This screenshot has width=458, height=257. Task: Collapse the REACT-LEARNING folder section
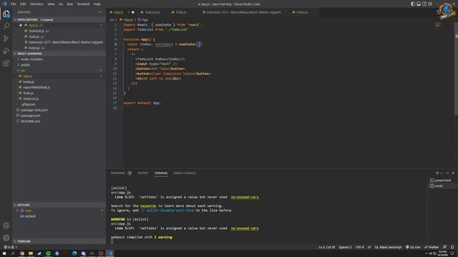coord(59,54)
